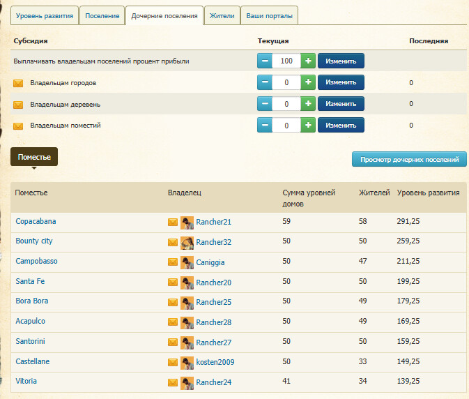The height and width of the screenshot is (399, 469).
Task: Switch to Уровень развития tab
Action: click(44, 15)
